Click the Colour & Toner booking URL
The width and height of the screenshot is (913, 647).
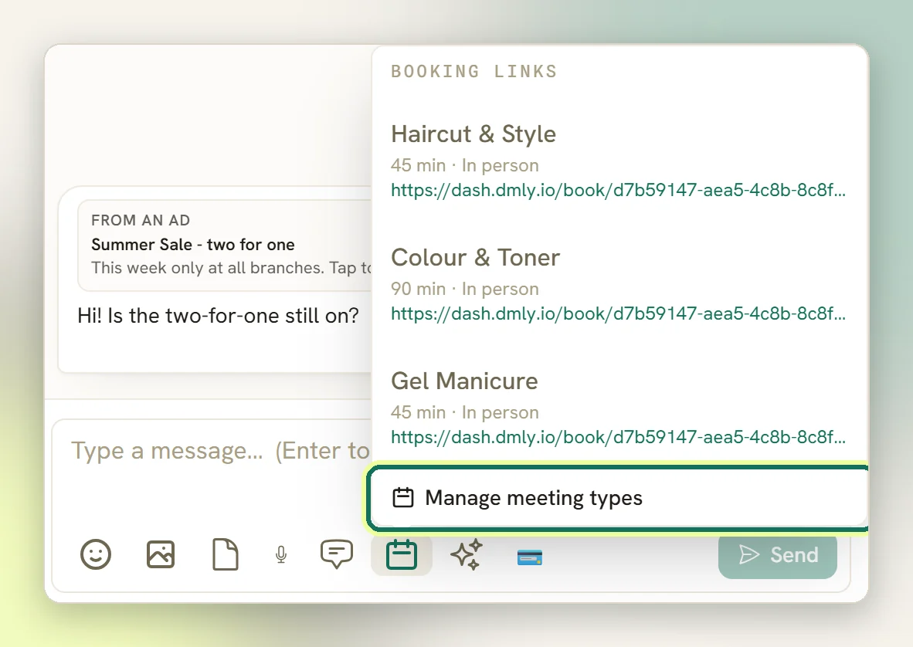pos(619,313)
